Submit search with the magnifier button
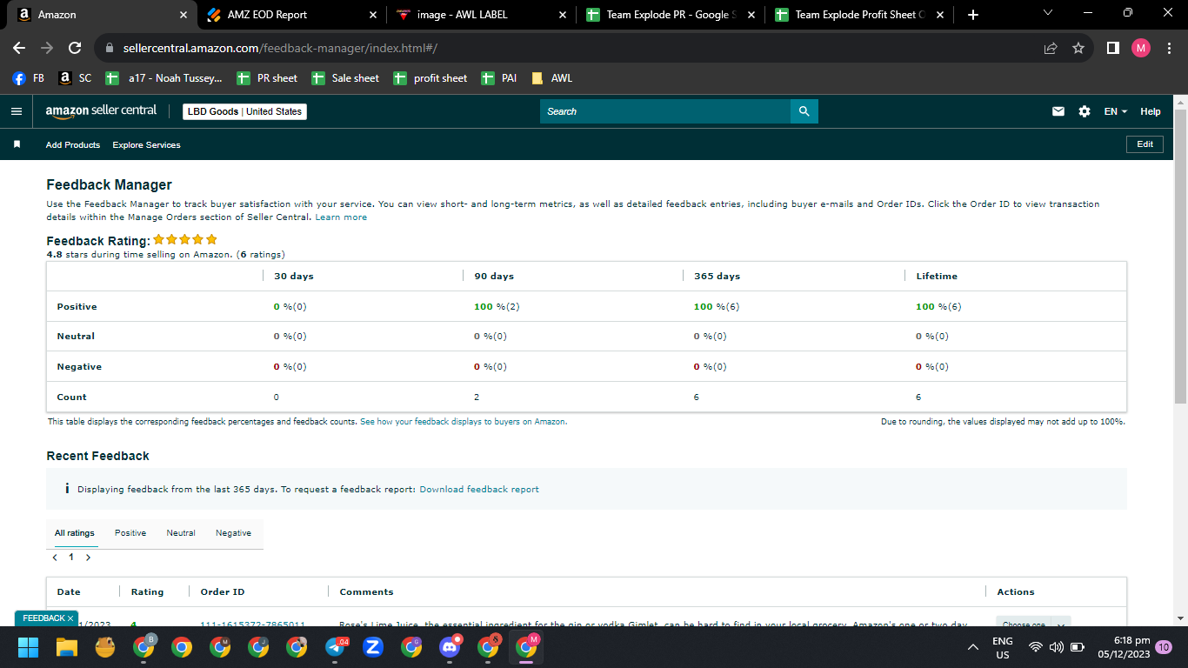 [x=804, y=111]
